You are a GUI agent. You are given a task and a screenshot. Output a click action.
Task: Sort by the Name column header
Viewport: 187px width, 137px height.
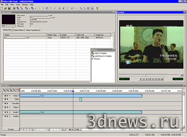click(x=25, y=35)
